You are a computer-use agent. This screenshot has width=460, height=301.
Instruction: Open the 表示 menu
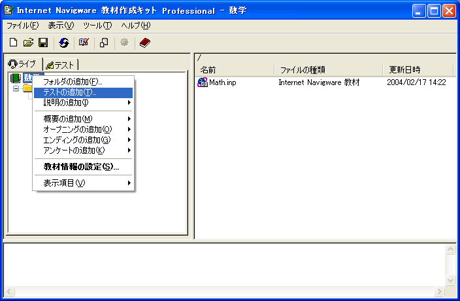pos(61,26)
